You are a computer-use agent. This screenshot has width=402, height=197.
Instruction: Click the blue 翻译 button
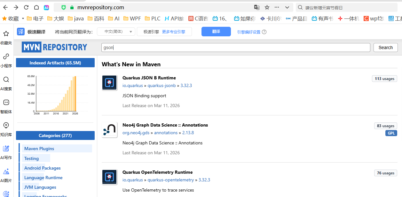coord(216,32)
